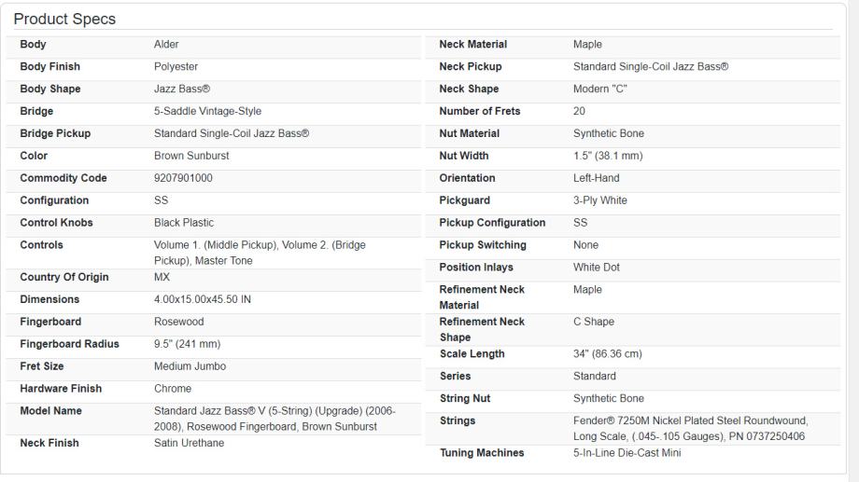The height and width of the screenshot is (482, 859).
Task: Click the Modern "C" neck shape value
Action: pos(600,90)
